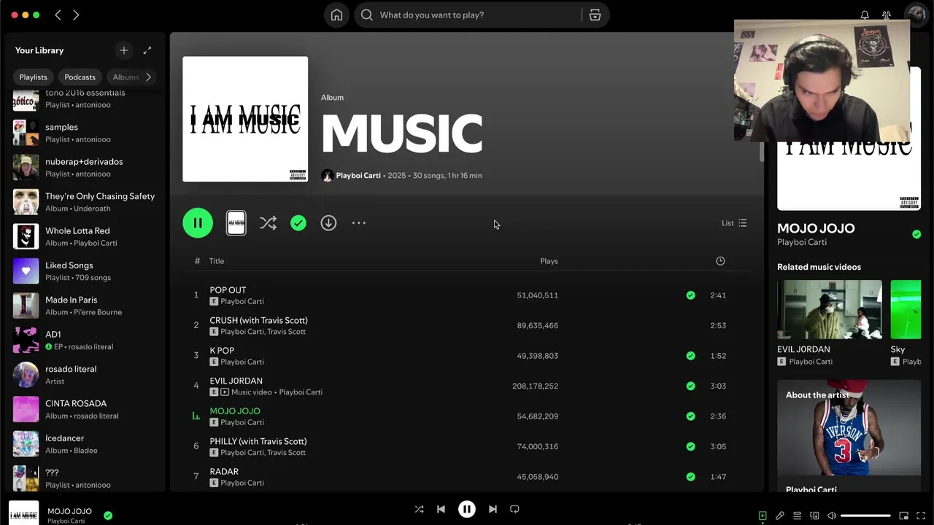This screenshot has width=934, height=525.
Task: Open Travis Scott link under PHILLY
Action: 286,453
